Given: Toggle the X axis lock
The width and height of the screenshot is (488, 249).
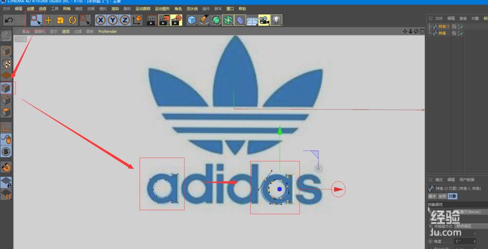Looking at the screenshot, I should coord(101,20).
